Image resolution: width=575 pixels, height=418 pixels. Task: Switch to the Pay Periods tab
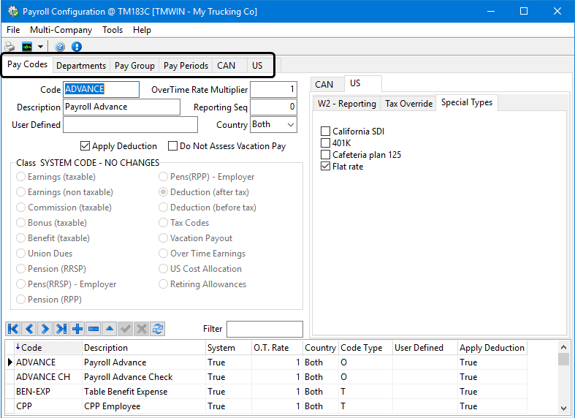click(x=186, y=65)
